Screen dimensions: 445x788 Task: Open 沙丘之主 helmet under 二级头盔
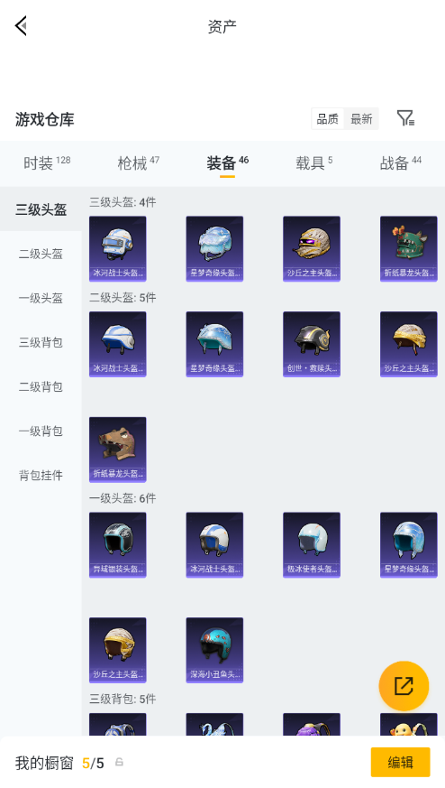coord(408,344)
